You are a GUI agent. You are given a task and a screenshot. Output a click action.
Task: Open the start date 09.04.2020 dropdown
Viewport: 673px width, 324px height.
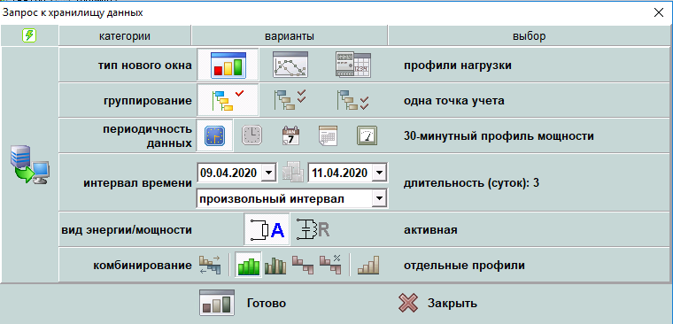click(267, 173)
